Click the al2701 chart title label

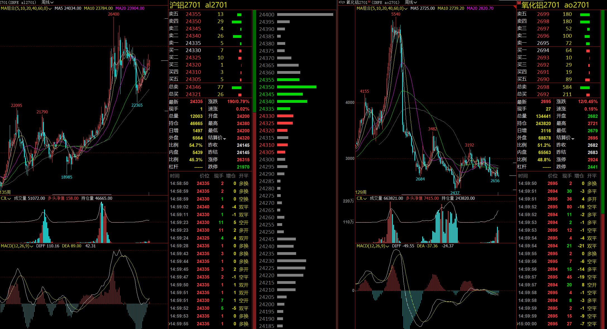tap(18, 3)
